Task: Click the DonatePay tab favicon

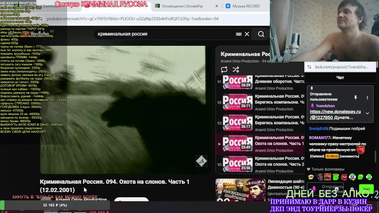Action: [158, 6]
